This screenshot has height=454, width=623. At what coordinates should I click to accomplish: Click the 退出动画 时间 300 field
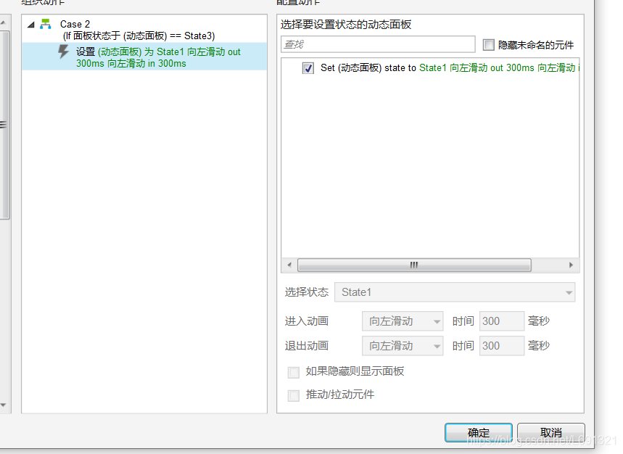502,345
